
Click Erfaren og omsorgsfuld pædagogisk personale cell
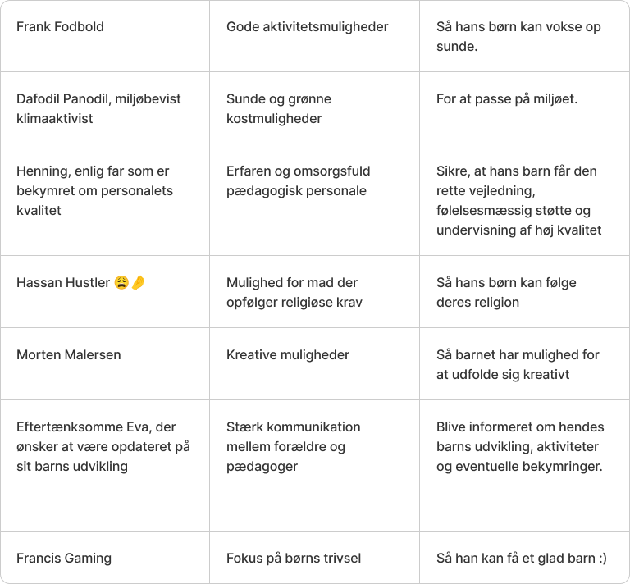[x=315, y=199]
